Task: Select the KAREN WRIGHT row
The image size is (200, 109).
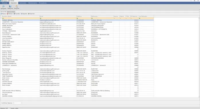Action: (x=78, y=45)
